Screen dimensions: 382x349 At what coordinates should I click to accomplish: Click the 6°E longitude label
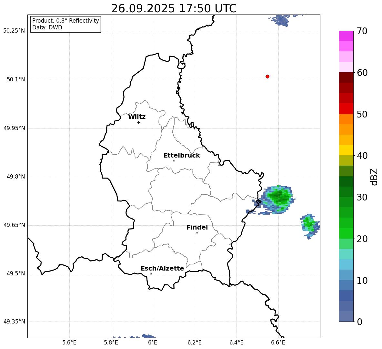click(x=153, y=343)
